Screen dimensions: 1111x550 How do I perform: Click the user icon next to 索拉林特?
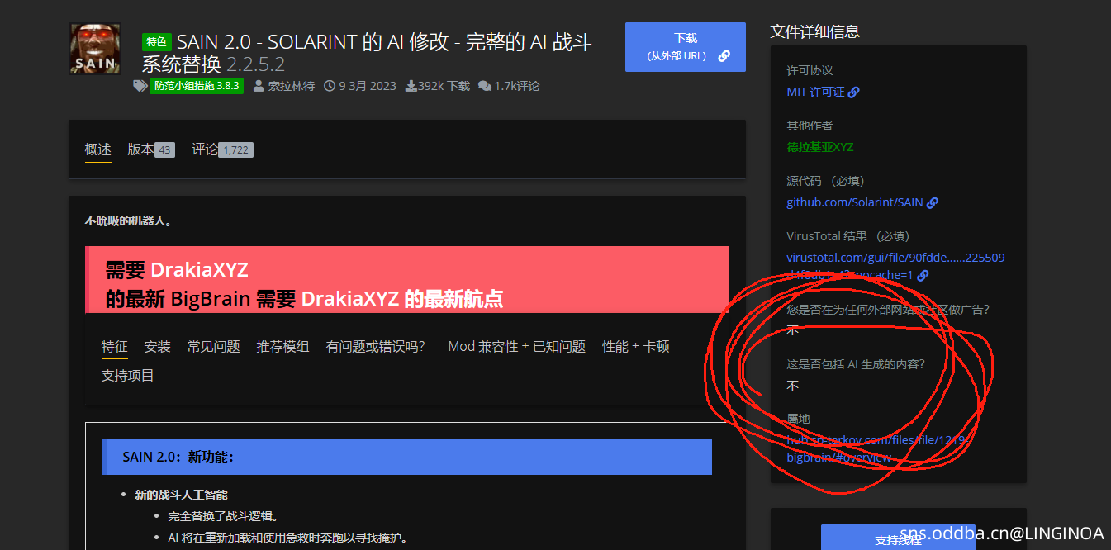tap(259, 86)
